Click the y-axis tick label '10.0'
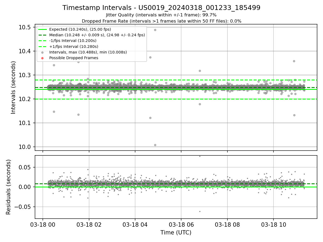The image size is (323, 242). click(x=24, y=147)
